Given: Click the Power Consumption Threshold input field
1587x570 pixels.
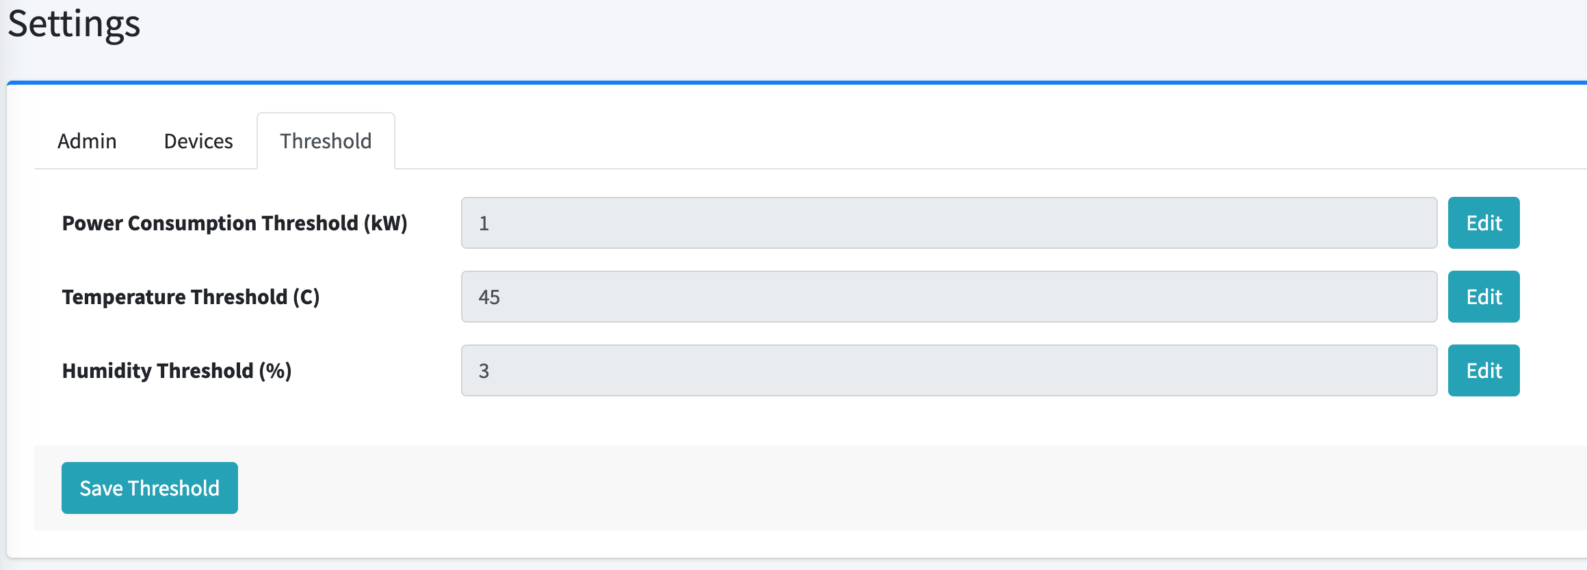Looking at the screenshot, I should pyautogui.click(x=949, y=223).
